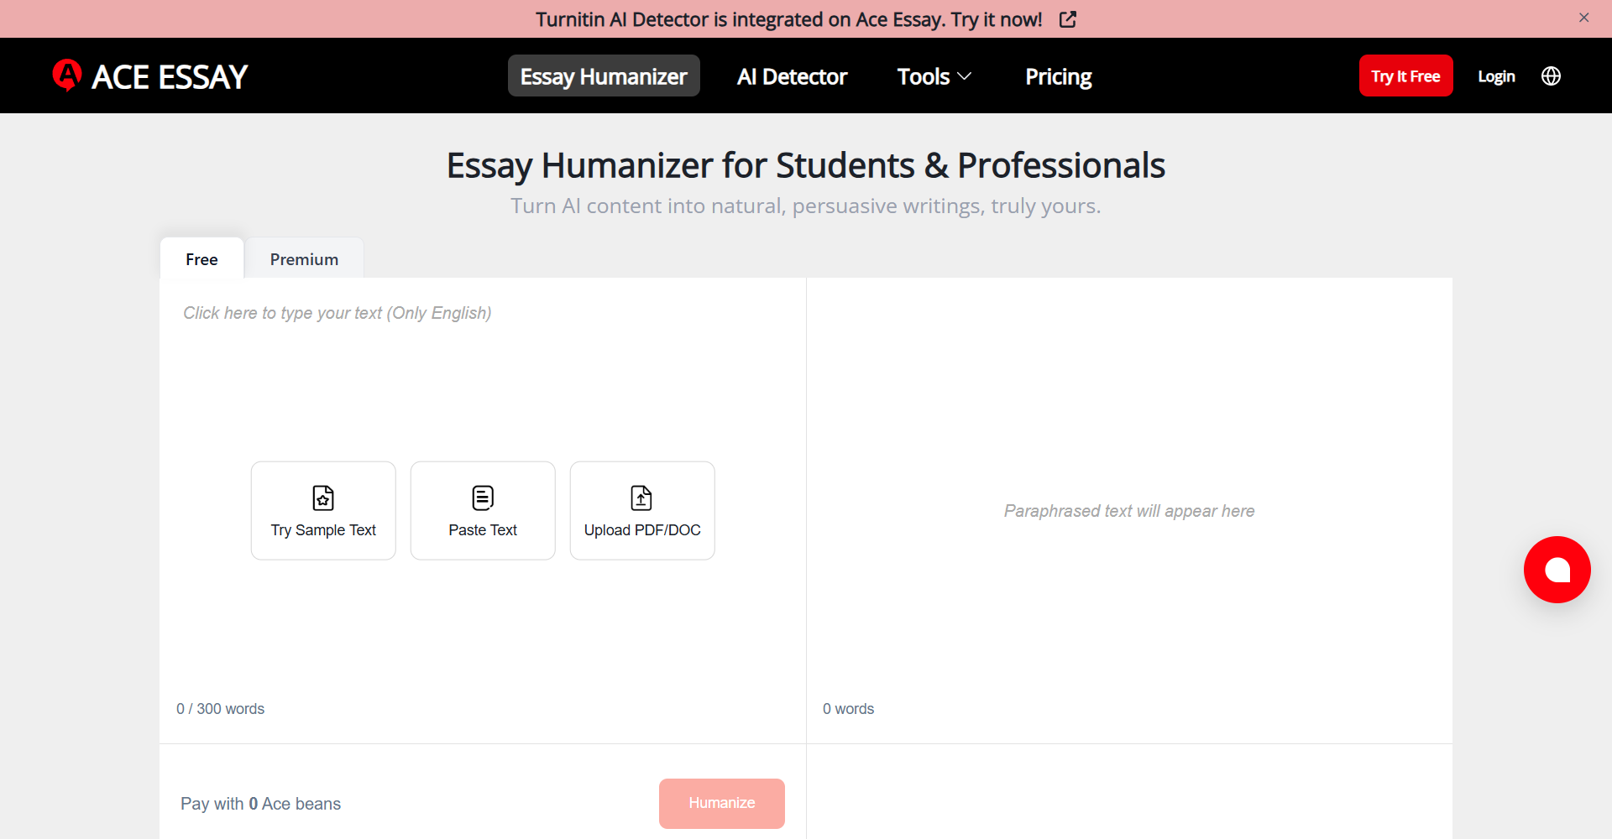The image size is (1612, 839).
Task: Open the Essay Humanizer nav item
Action: (x=604, y=76)
